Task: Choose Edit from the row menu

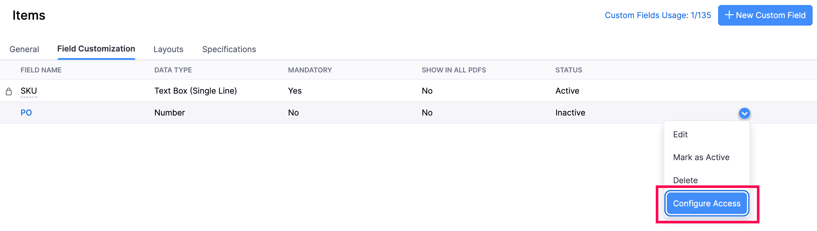Action: coord(680,135)
